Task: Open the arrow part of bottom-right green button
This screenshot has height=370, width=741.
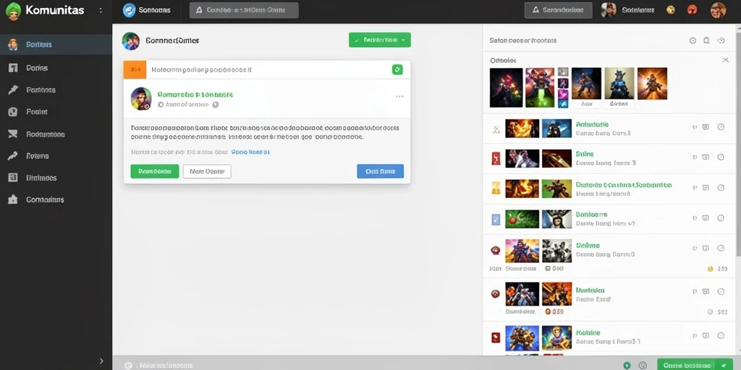Action: 724,365
